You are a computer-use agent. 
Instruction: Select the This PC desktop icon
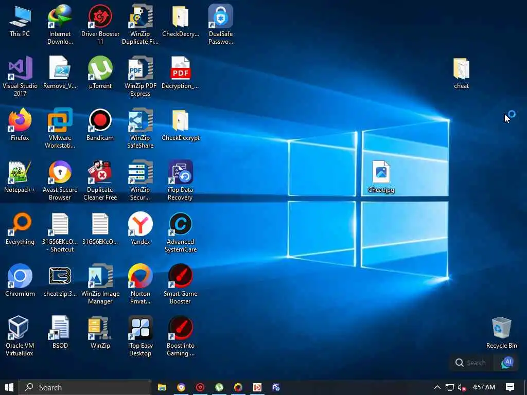click(20, 16)
